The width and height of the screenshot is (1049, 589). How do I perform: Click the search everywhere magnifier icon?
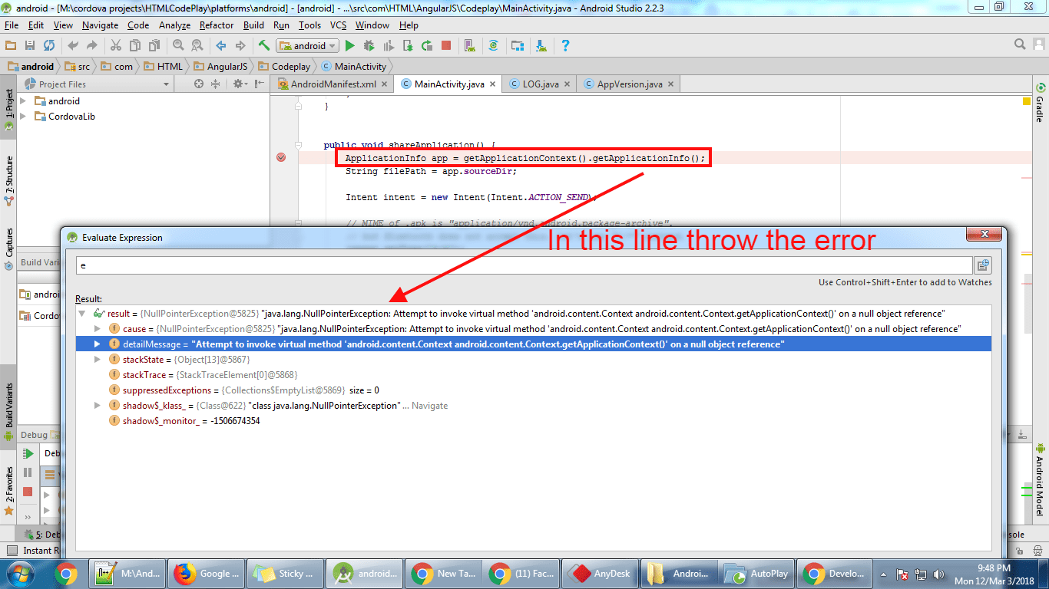pos(1020,44)
